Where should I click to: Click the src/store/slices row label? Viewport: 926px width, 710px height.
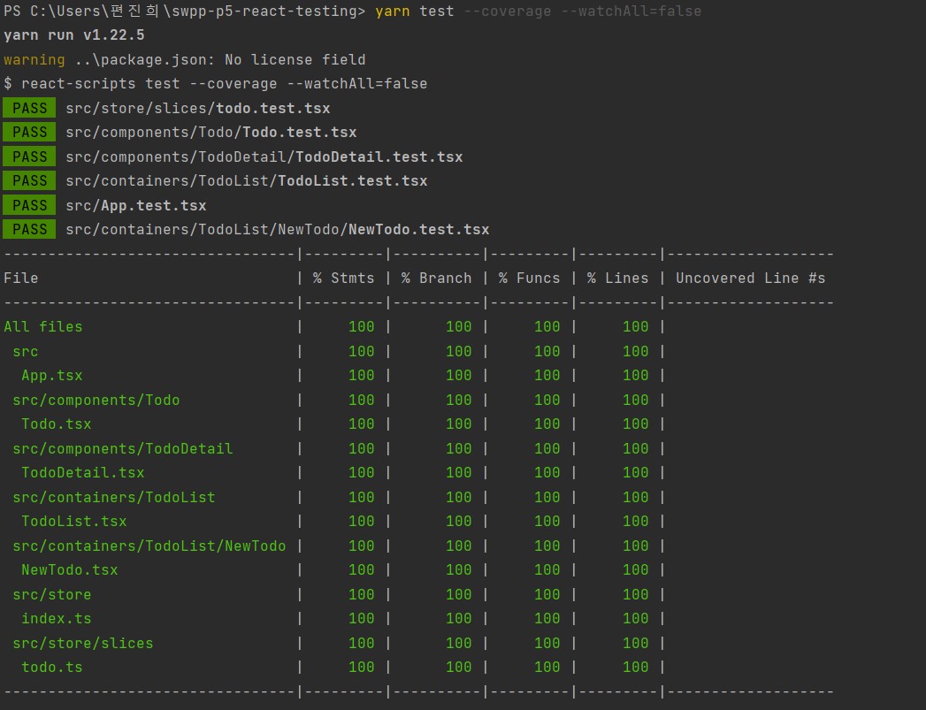point(83,644)
